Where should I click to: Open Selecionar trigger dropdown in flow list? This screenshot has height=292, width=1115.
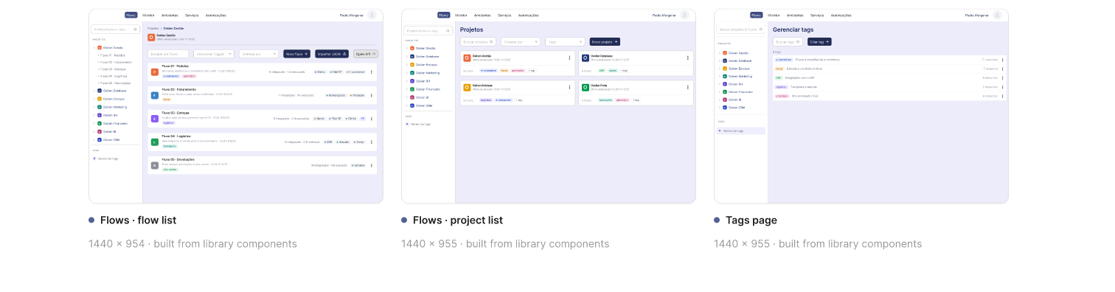coord(214,54)
